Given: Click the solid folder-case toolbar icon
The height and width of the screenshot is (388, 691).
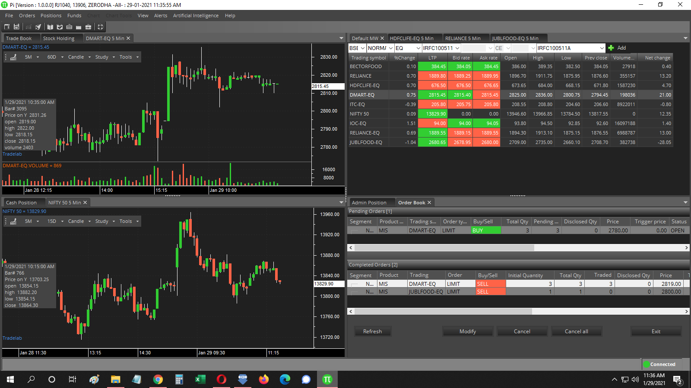Looking at the screenshot, I should coord(79,27).
